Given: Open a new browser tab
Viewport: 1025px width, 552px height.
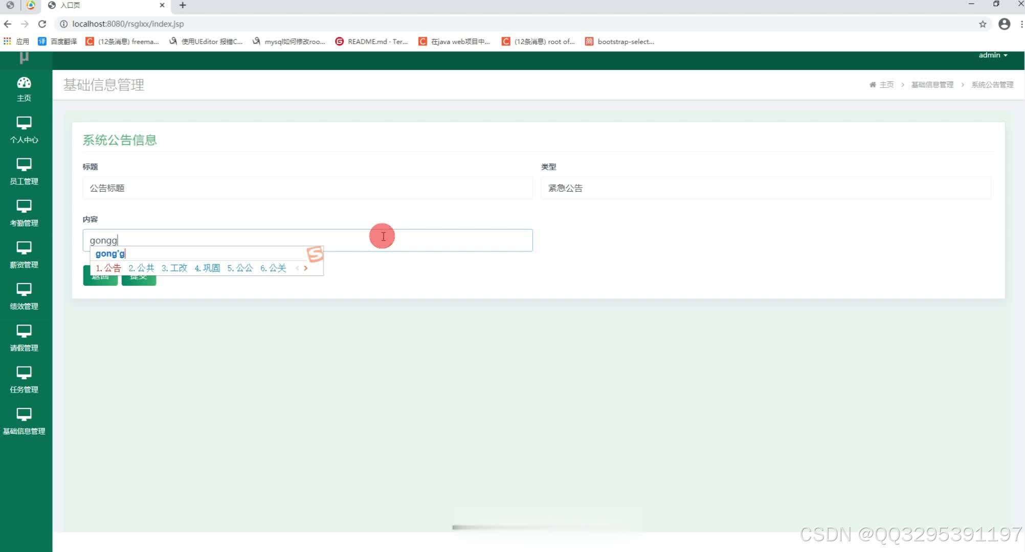Looking at the screenshot, I should (183, 5).
